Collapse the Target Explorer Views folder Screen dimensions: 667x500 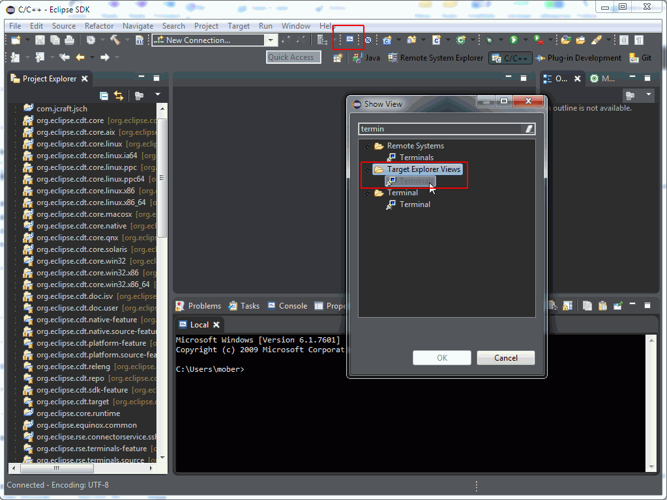coord(368,169)
